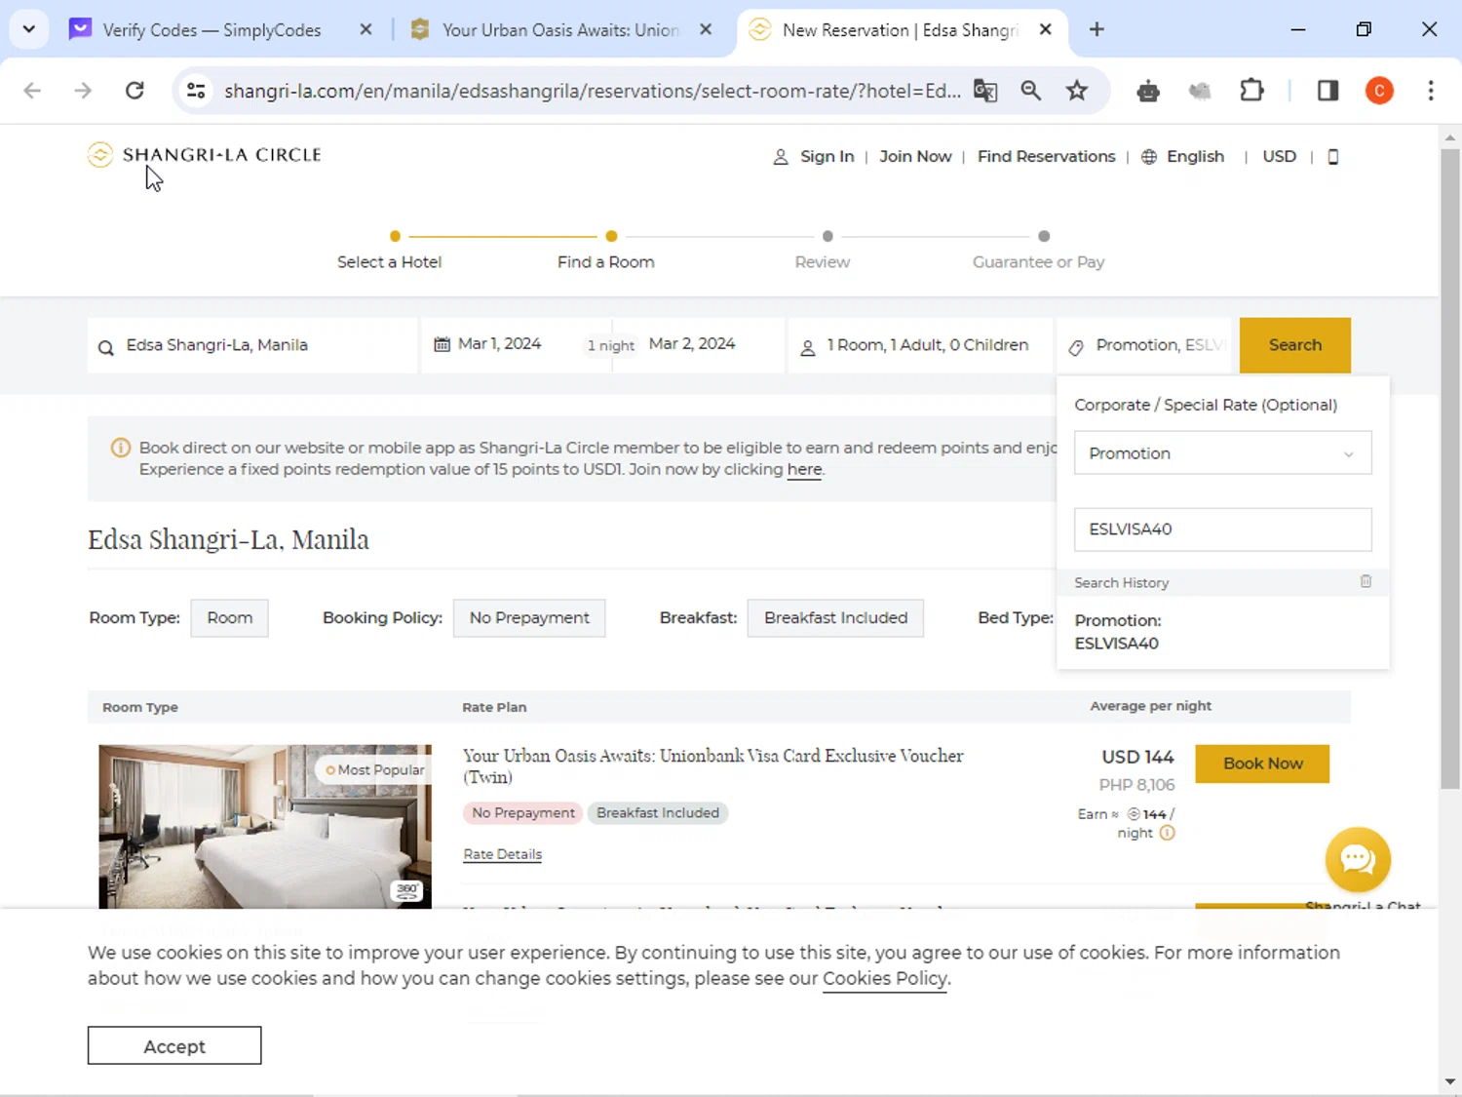Open the USD currency selector
1462x1097 pixels.
[x=1279, y=157]
